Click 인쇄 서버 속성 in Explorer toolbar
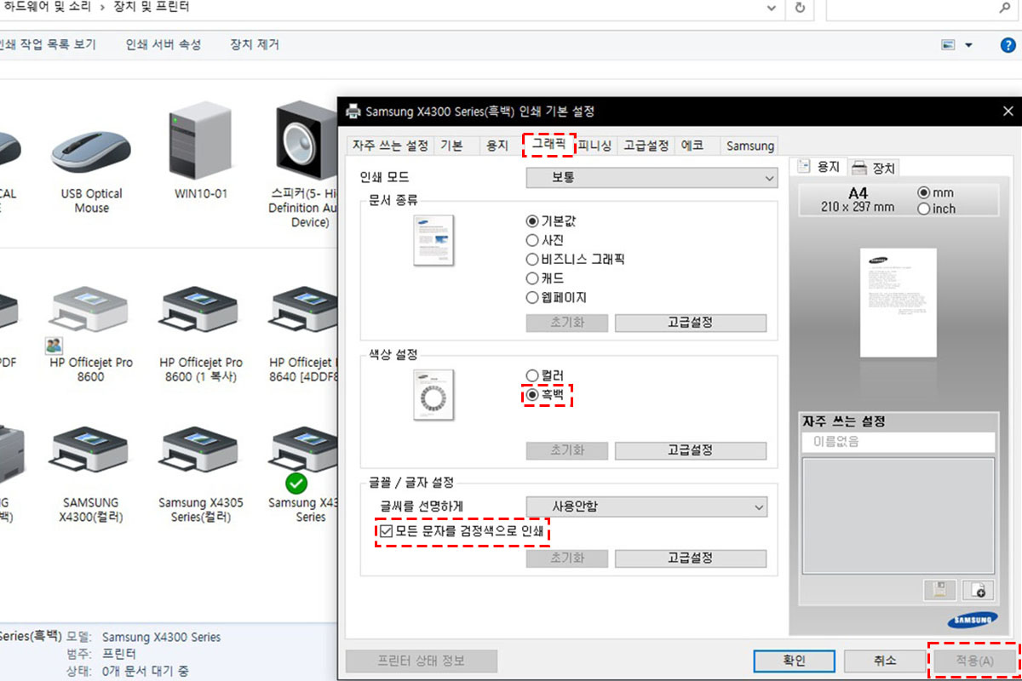The width and height of the screenshot is (1022, 681). tap(163, 44)
